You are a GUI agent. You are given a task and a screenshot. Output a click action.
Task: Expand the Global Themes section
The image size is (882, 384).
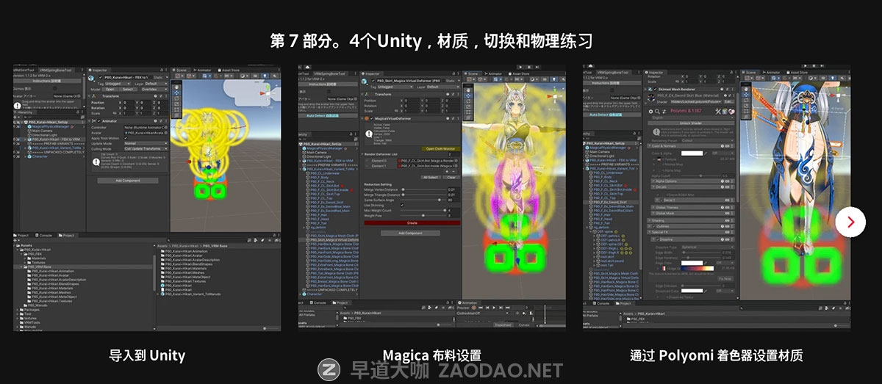(x=692, y=207)
